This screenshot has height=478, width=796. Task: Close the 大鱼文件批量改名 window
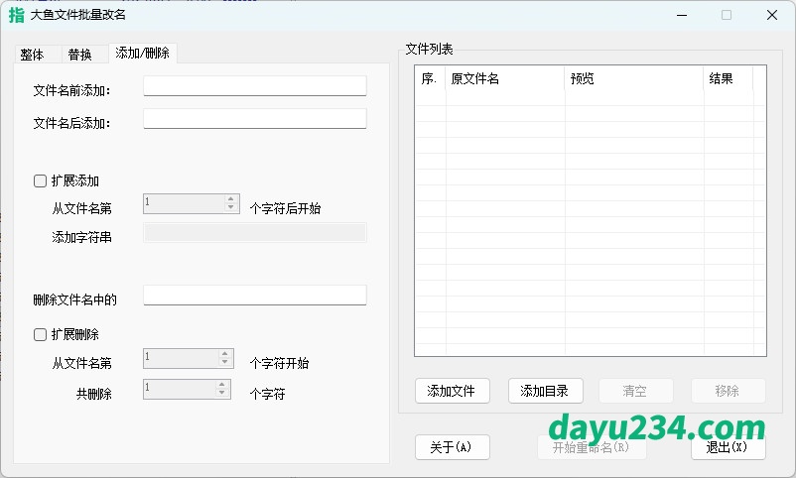771,15
